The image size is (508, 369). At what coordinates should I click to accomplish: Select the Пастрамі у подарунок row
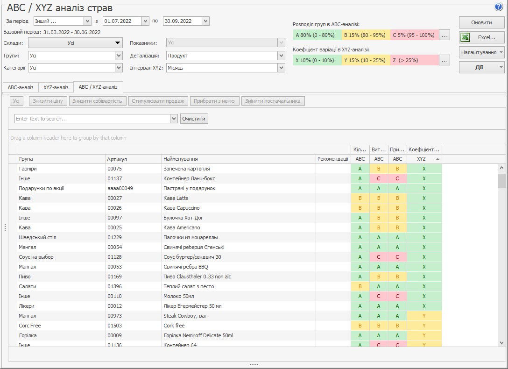click(229, 188)
